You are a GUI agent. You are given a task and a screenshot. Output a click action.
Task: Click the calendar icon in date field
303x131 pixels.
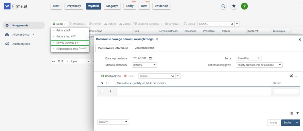pyautogui.click(x=150, y=58)
